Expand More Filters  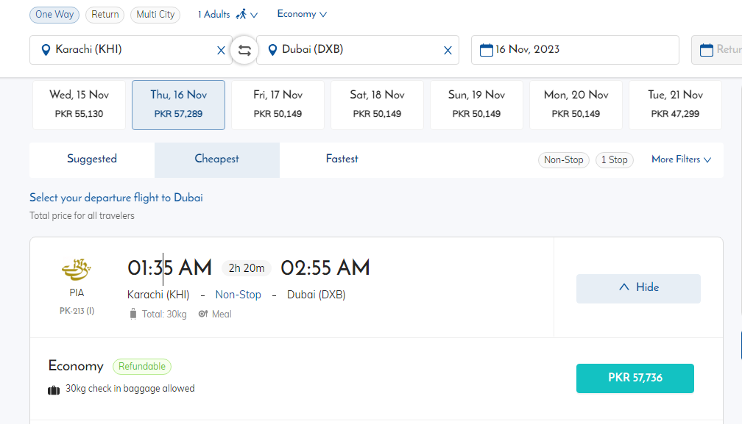click(681, 159)
